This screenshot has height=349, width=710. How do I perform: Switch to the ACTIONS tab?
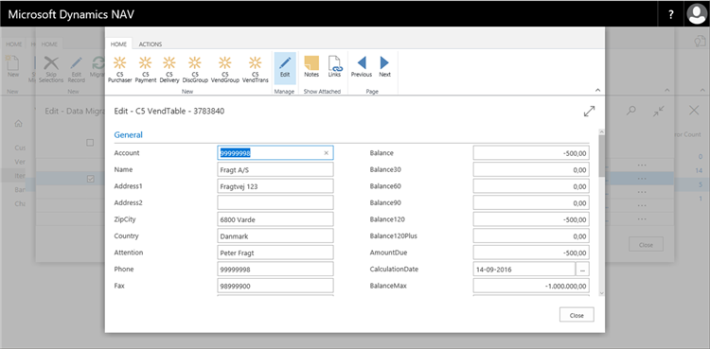[x=151, y=44]
